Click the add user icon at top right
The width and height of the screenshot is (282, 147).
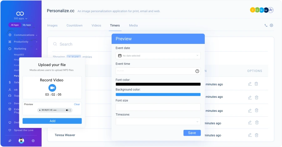(x=271, y=10)
